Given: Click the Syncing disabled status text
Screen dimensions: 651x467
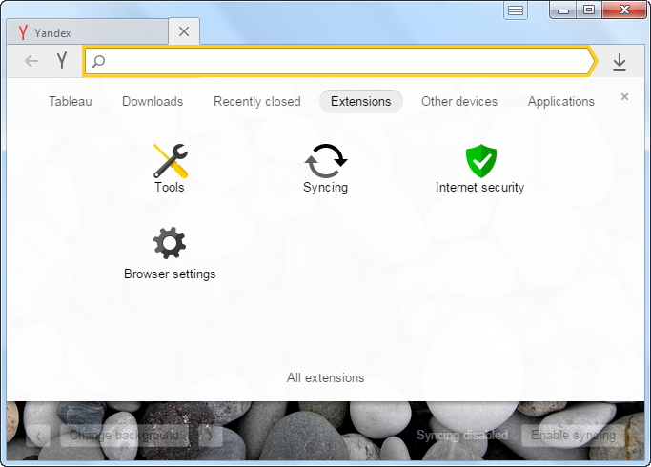Looking at the screenshot, I should click(x=462, y=435).
